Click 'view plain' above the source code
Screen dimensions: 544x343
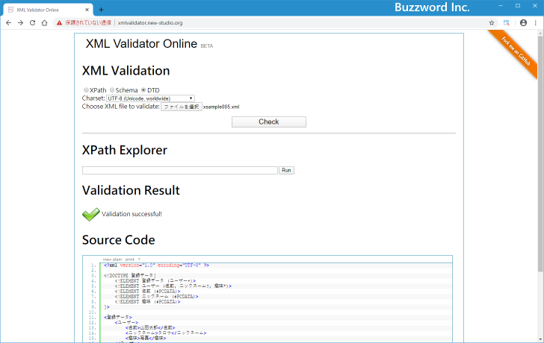113,259
